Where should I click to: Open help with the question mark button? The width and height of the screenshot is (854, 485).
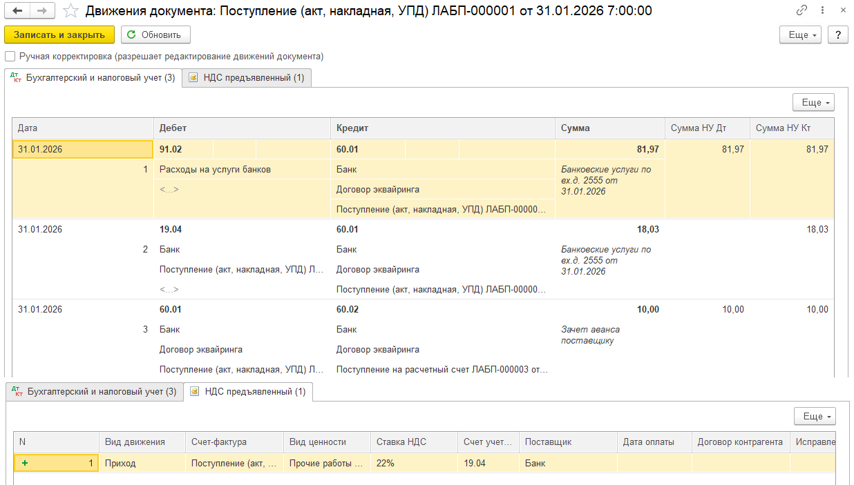pos(837,34)
